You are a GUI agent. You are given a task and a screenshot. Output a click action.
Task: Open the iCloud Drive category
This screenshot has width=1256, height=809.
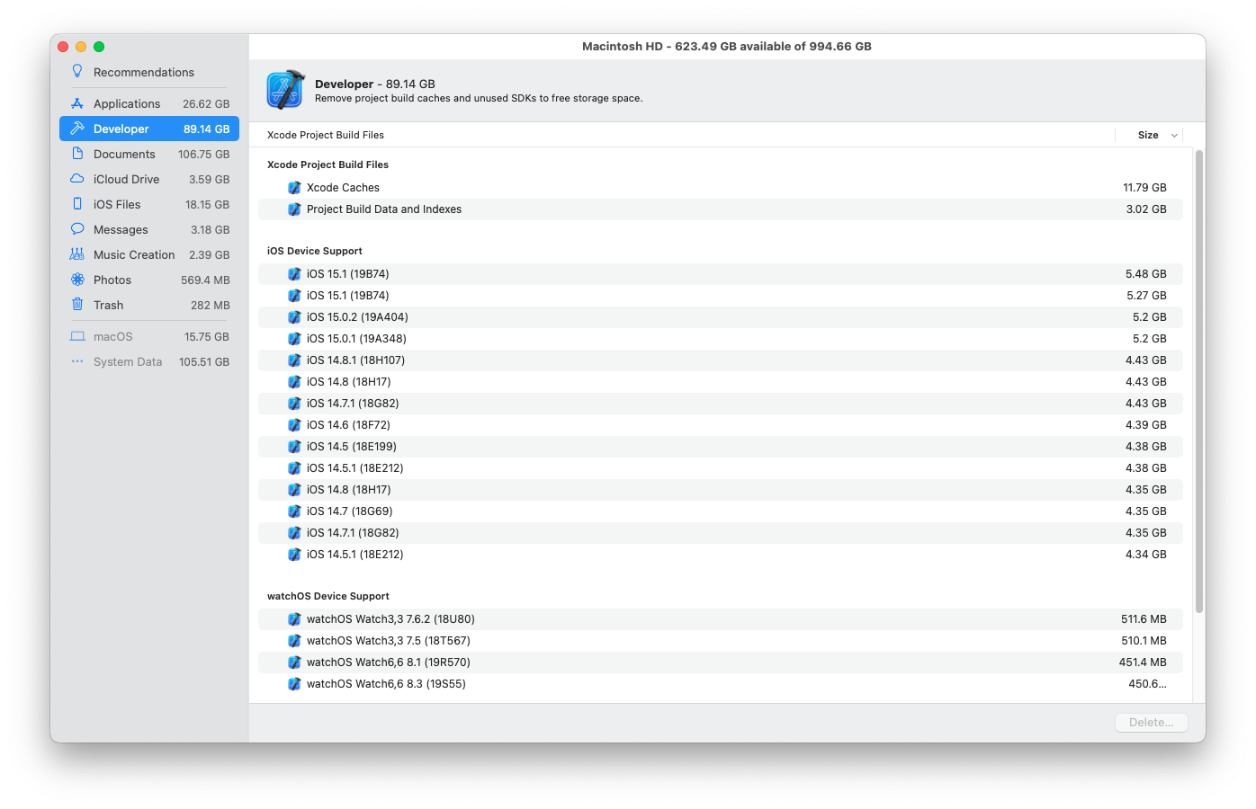click(x=149, y=179)
